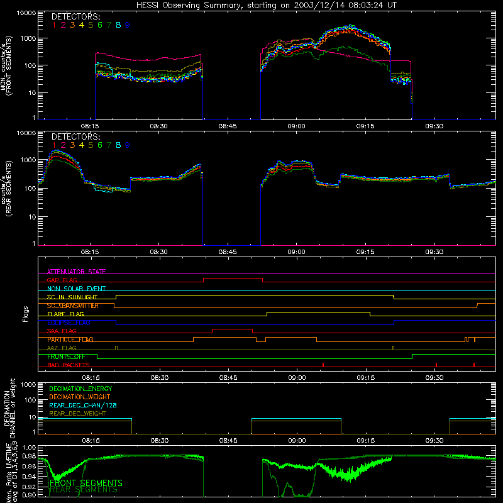Click the DECIMATION_WEIGHT legend entry
The image size is (503, 503).
80,397
